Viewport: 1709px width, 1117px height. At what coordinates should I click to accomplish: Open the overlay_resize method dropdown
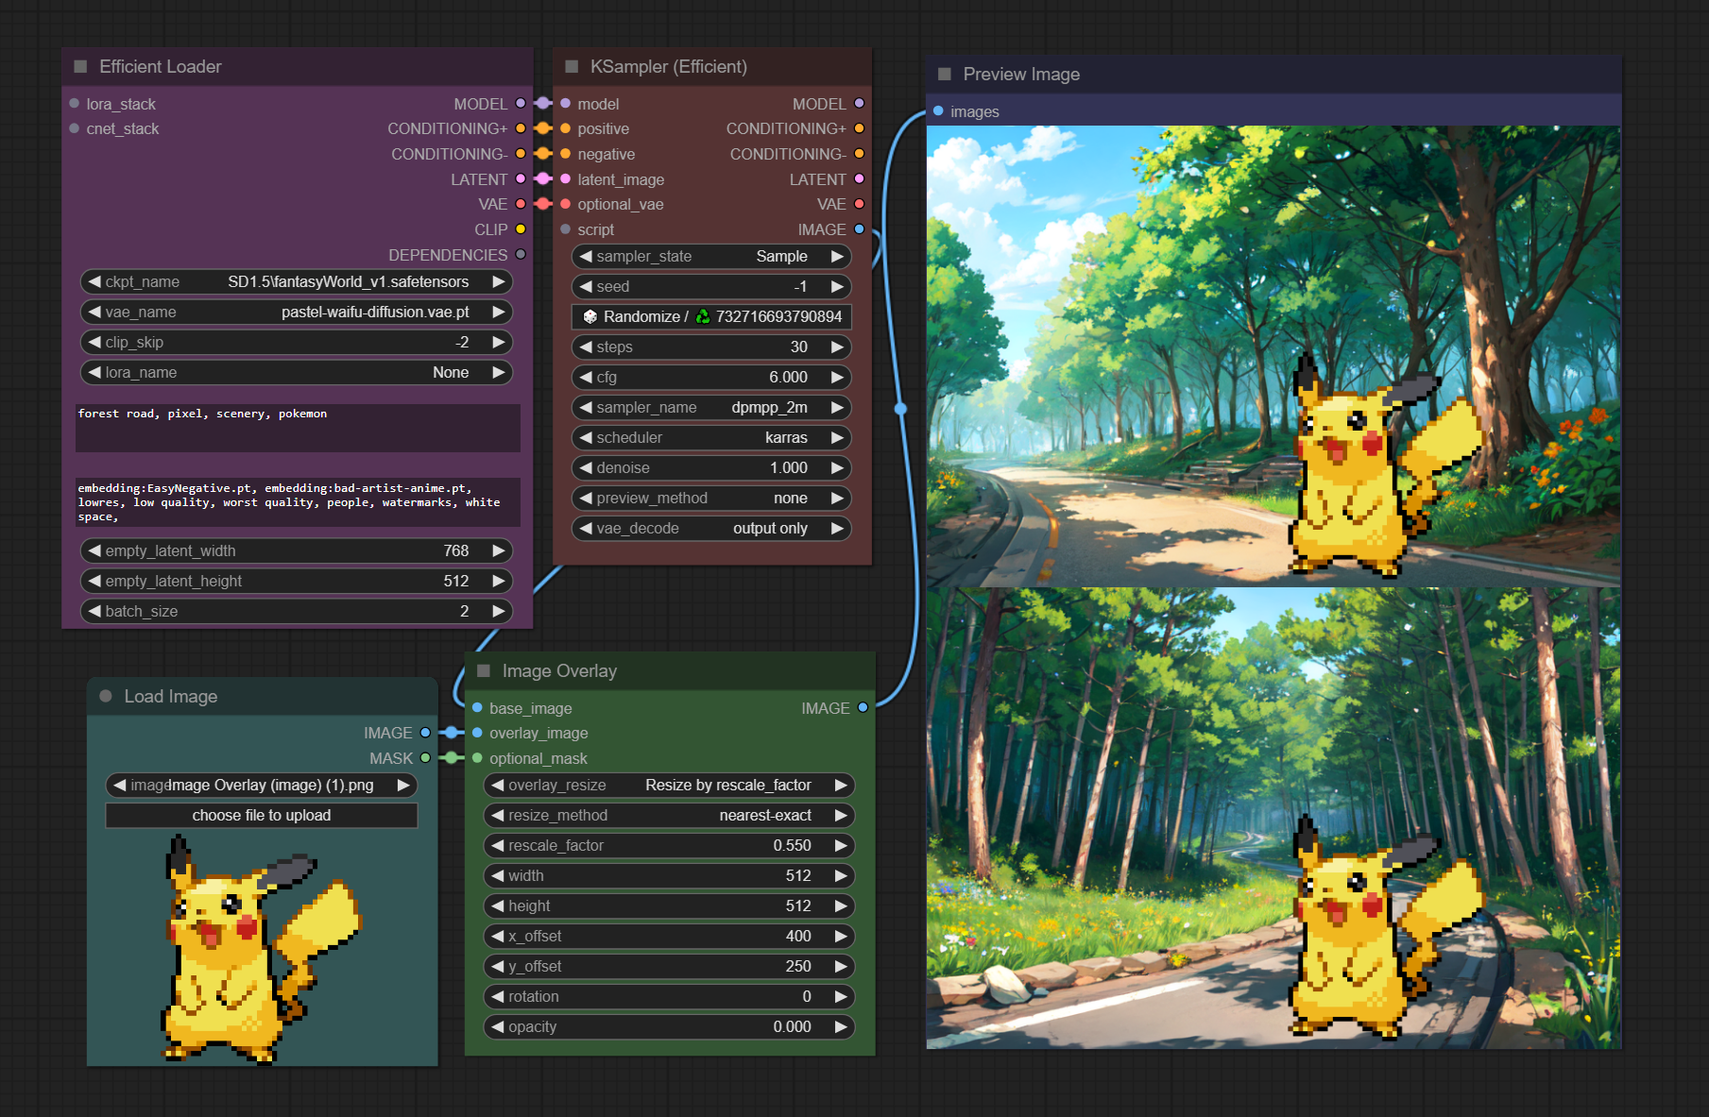[x=669, y=785]
